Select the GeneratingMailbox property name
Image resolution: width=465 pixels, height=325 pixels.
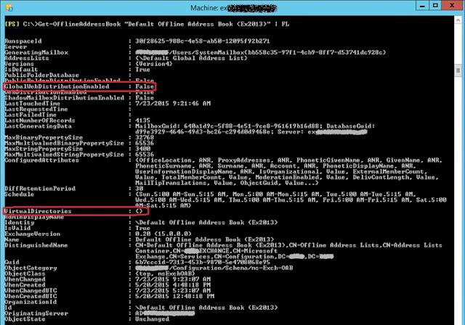click(x=36, y=52)
